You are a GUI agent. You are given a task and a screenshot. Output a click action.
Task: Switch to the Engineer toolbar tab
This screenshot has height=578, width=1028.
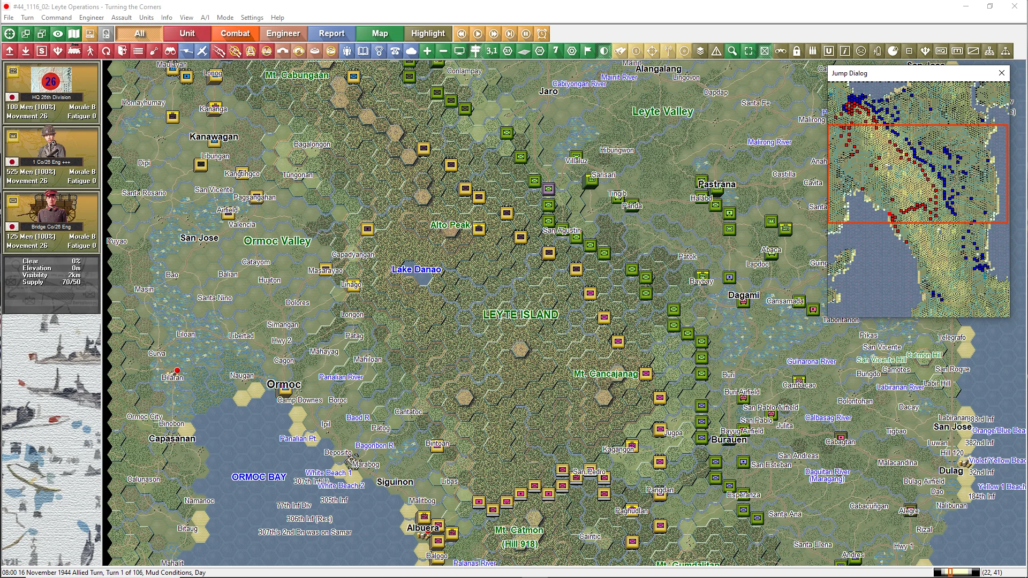(x=283, y=34)
